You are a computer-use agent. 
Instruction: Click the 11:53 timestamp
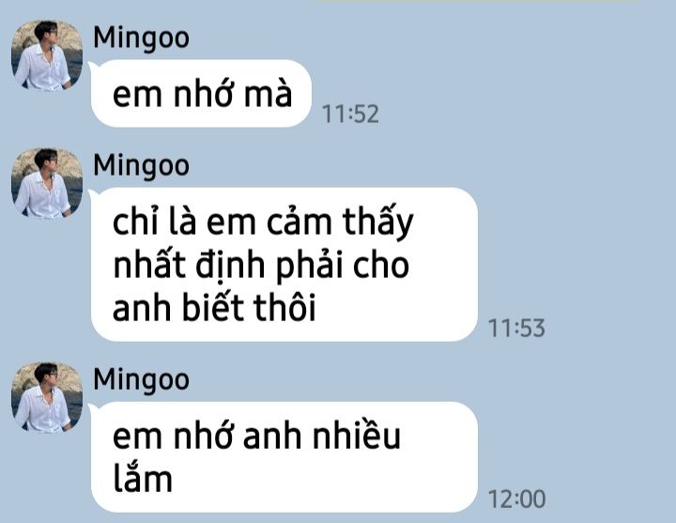(x=516, y=328)
